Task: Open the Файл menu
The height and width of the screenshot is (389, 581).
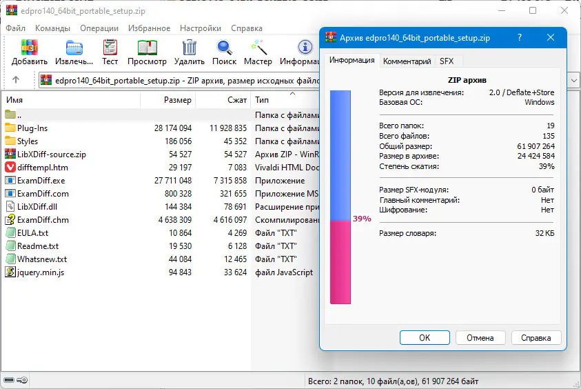Action: [x=16, y=28]
